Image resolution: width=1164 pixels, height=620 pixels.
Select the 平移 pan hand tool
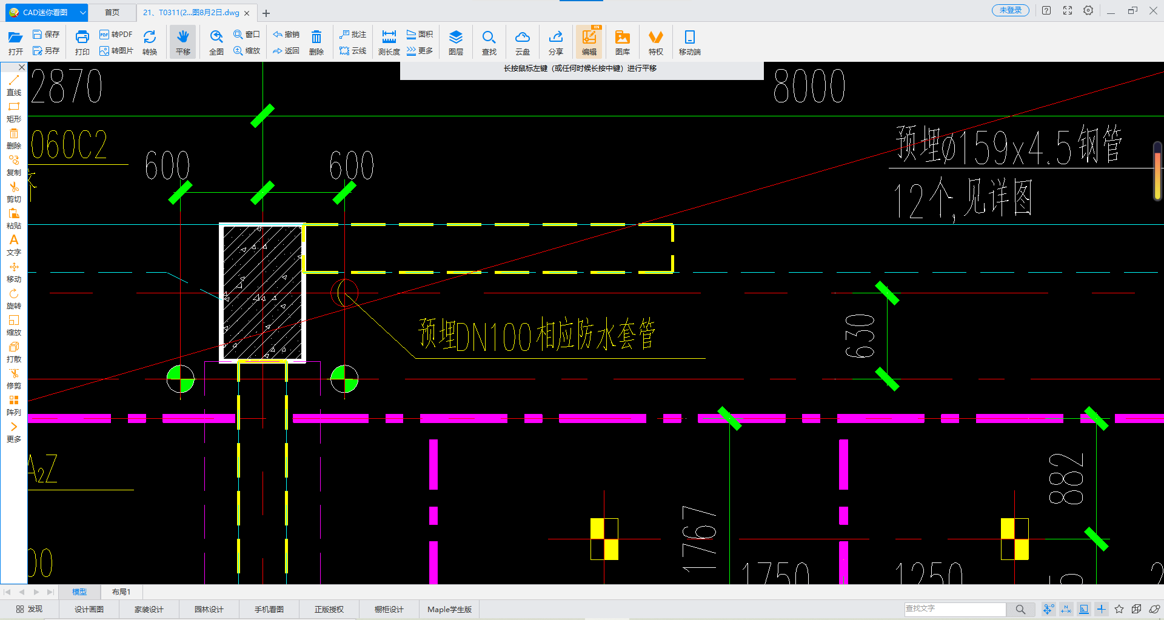(x=183, y=42)
